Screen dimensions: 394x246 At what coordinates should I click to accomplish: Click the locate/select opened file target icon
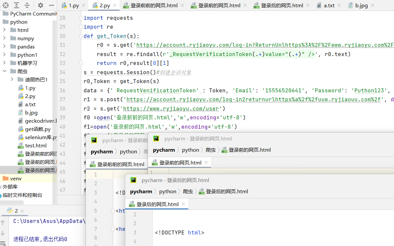[x=6, y=5]
